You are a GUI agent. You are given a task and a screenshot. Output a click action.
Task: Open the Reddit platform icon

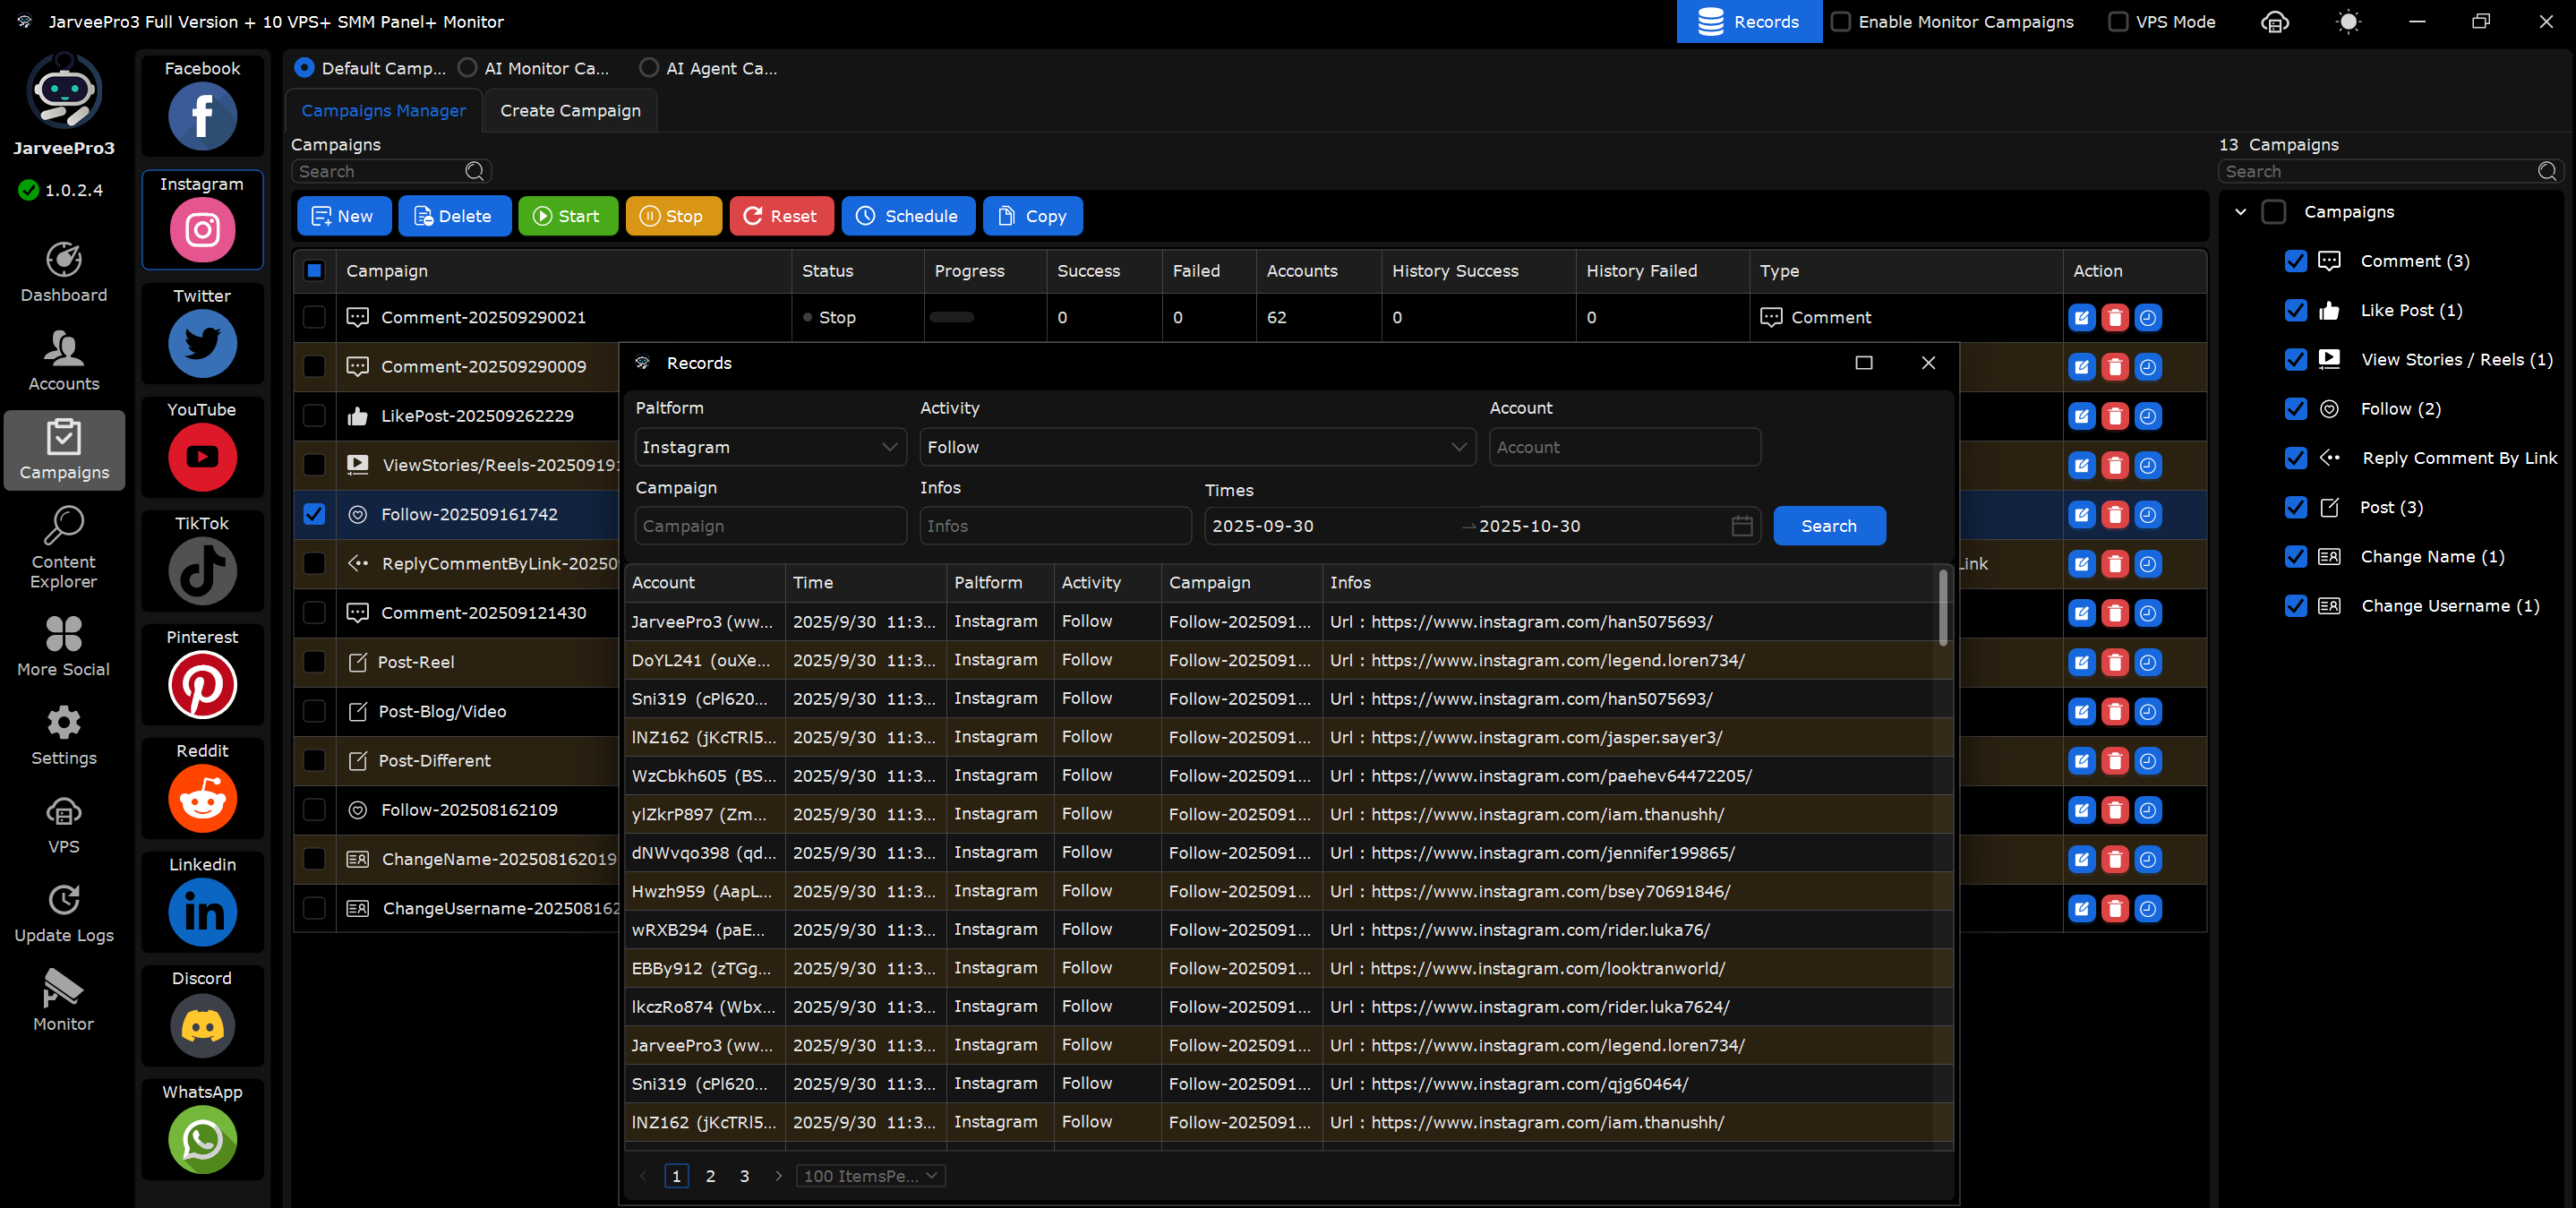(x=202, y=798)
